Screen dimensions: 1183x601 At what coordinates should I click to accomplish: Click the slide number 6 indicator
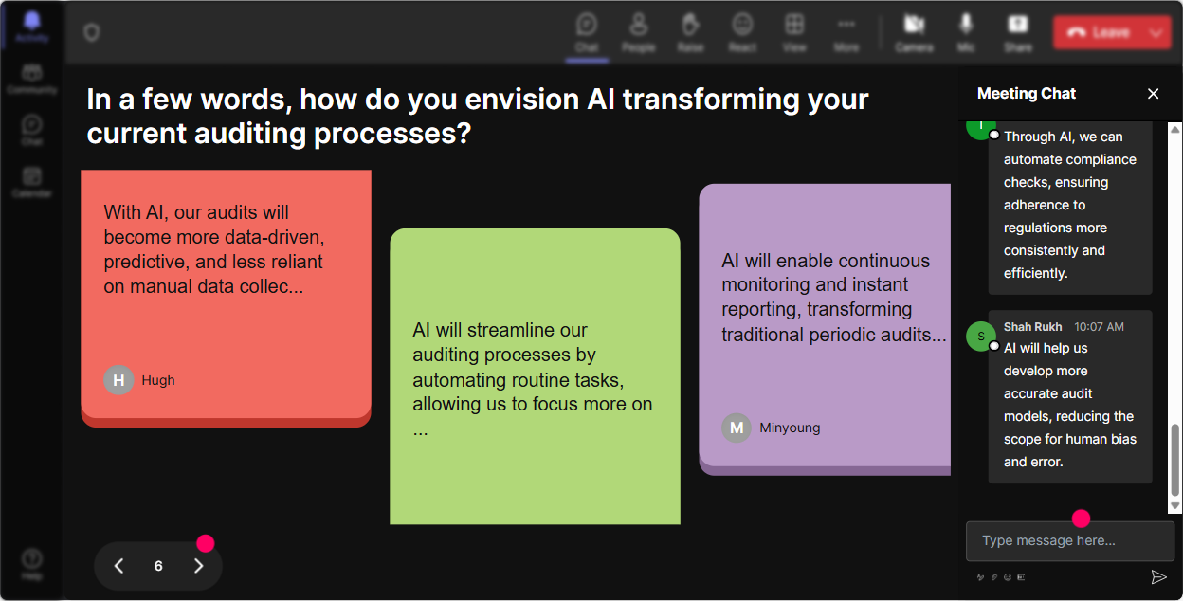pos(158,566)
